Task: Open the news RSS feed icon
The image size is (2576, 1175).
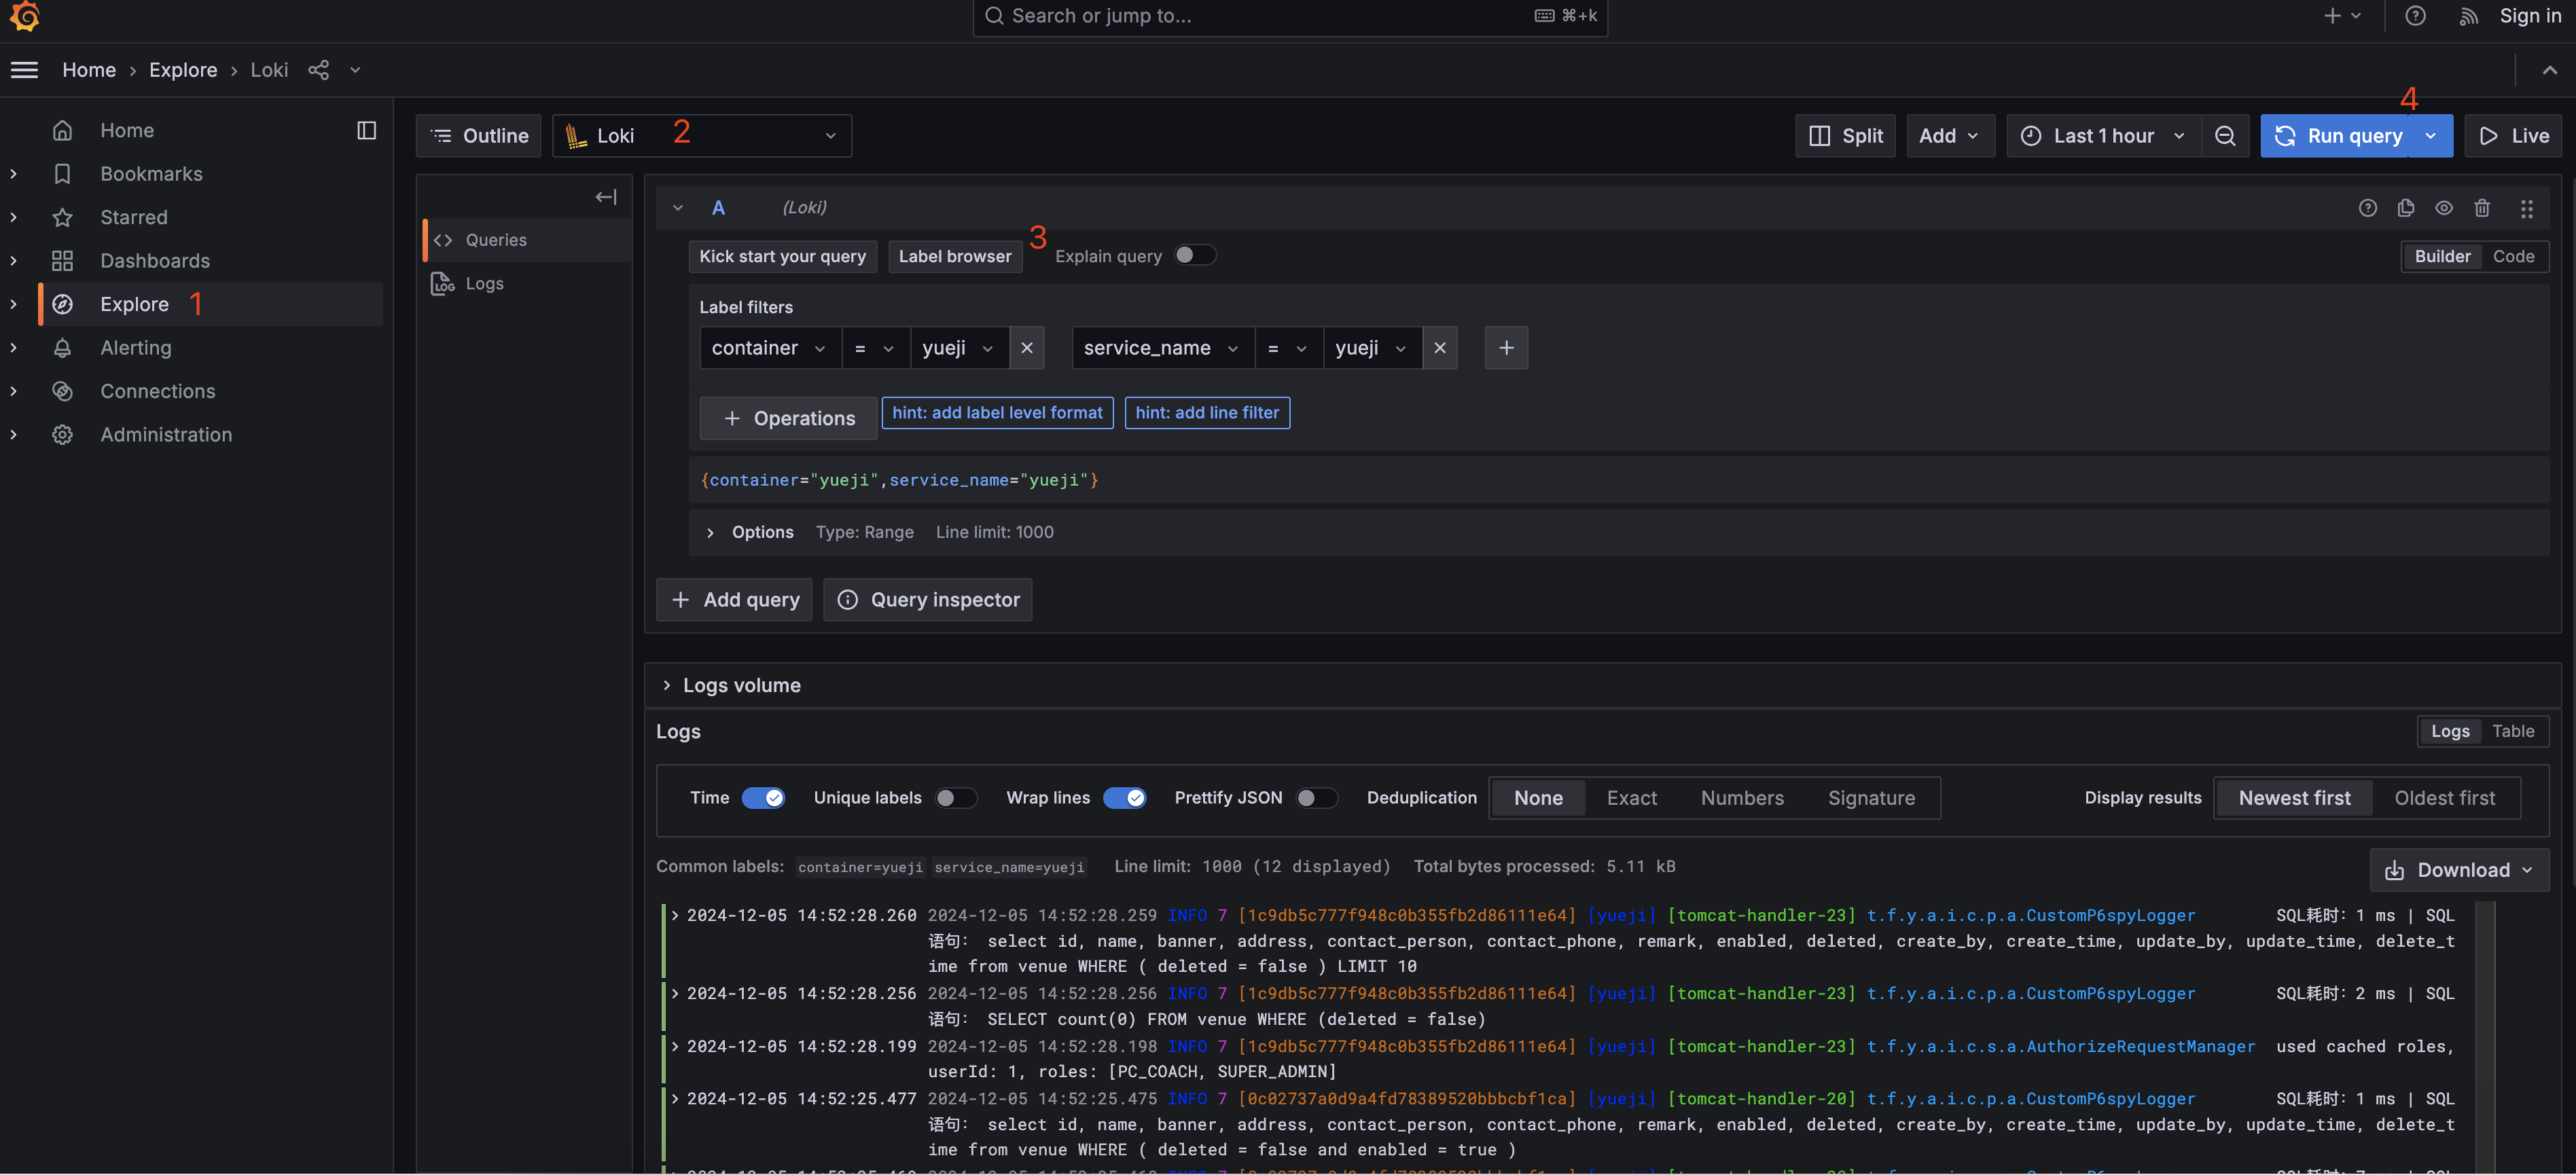Action: click(x=2468, y=16)
